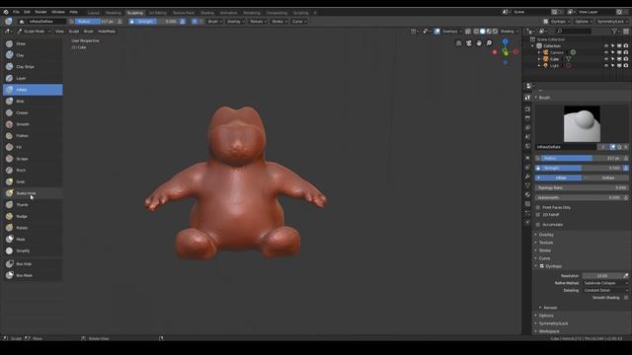Select the Scrape brush tool
This screenshot has width=632, height=355.
33,159
